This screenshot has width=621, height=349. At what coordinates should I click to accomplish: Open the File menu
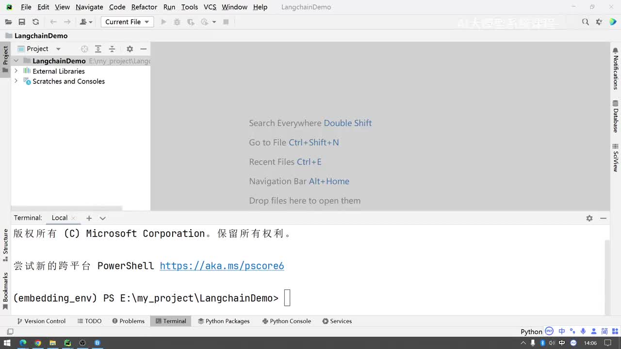click(x=26, y=7)
